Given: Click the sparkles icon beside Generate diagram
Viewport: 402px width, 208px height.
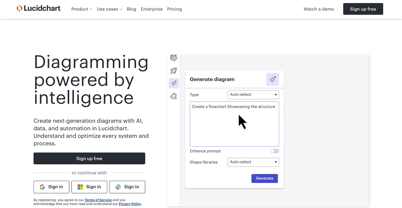Looking at the screenshot, I should point(272,79).
